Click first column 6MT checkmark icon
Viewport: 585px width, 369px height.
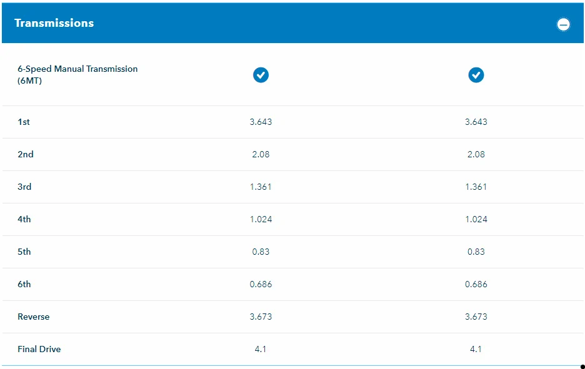261,75
